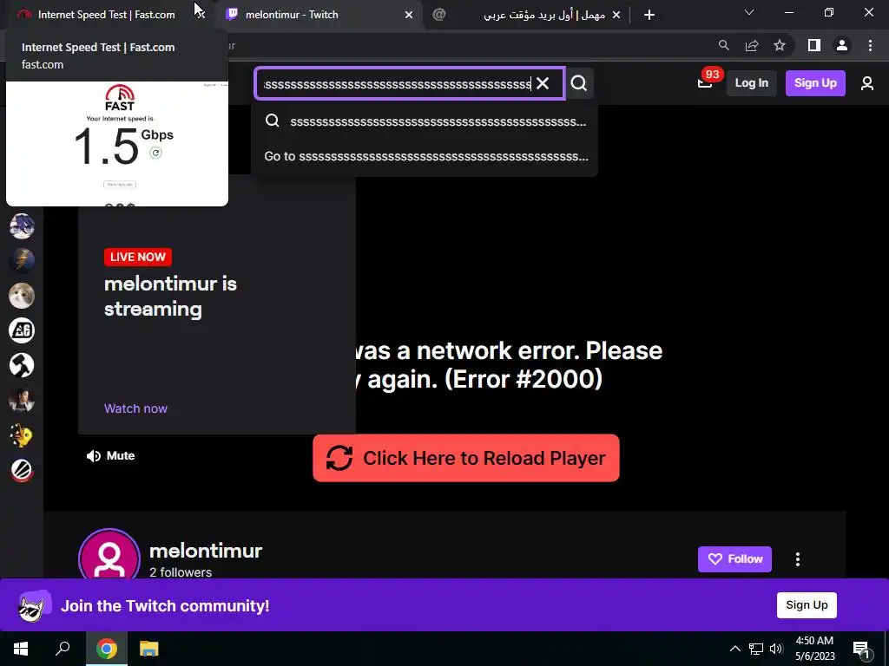Image resolution: width=889 pixels, height=666 pixels.
Task: Click the purple Sign Up header button
Action: 814,82
